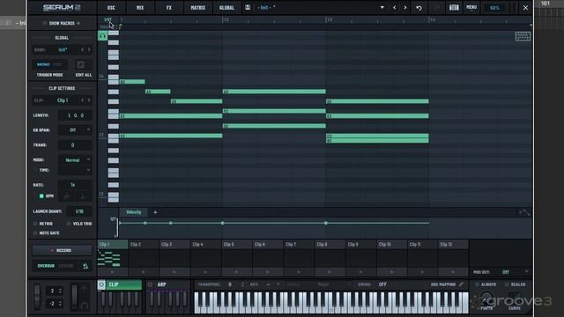
Task: Select Poly trigger mode
Action: pos(58,64)
